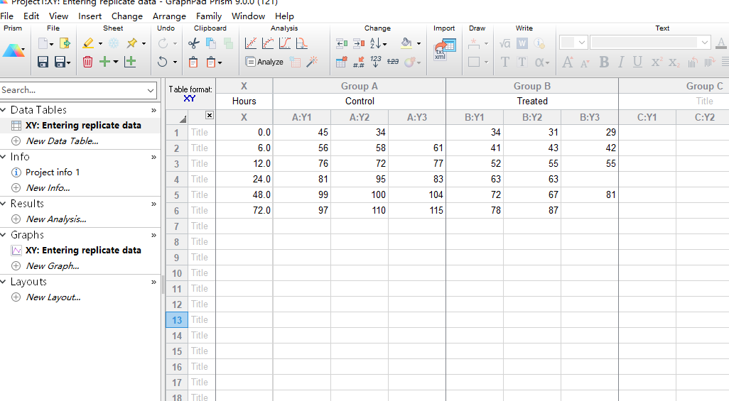Toggle Underline text formatting
This screenshot has width=729, height=401.
[637, 62]
